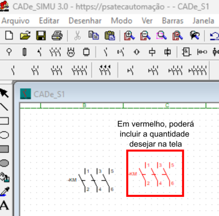Click the Paste clipboard icon

point(110,35)
